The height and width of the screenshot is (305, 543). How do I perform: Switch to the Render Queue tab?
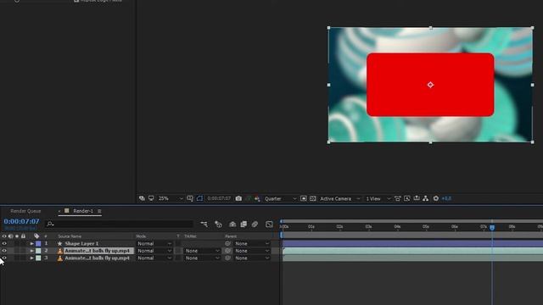coord(25,211)
